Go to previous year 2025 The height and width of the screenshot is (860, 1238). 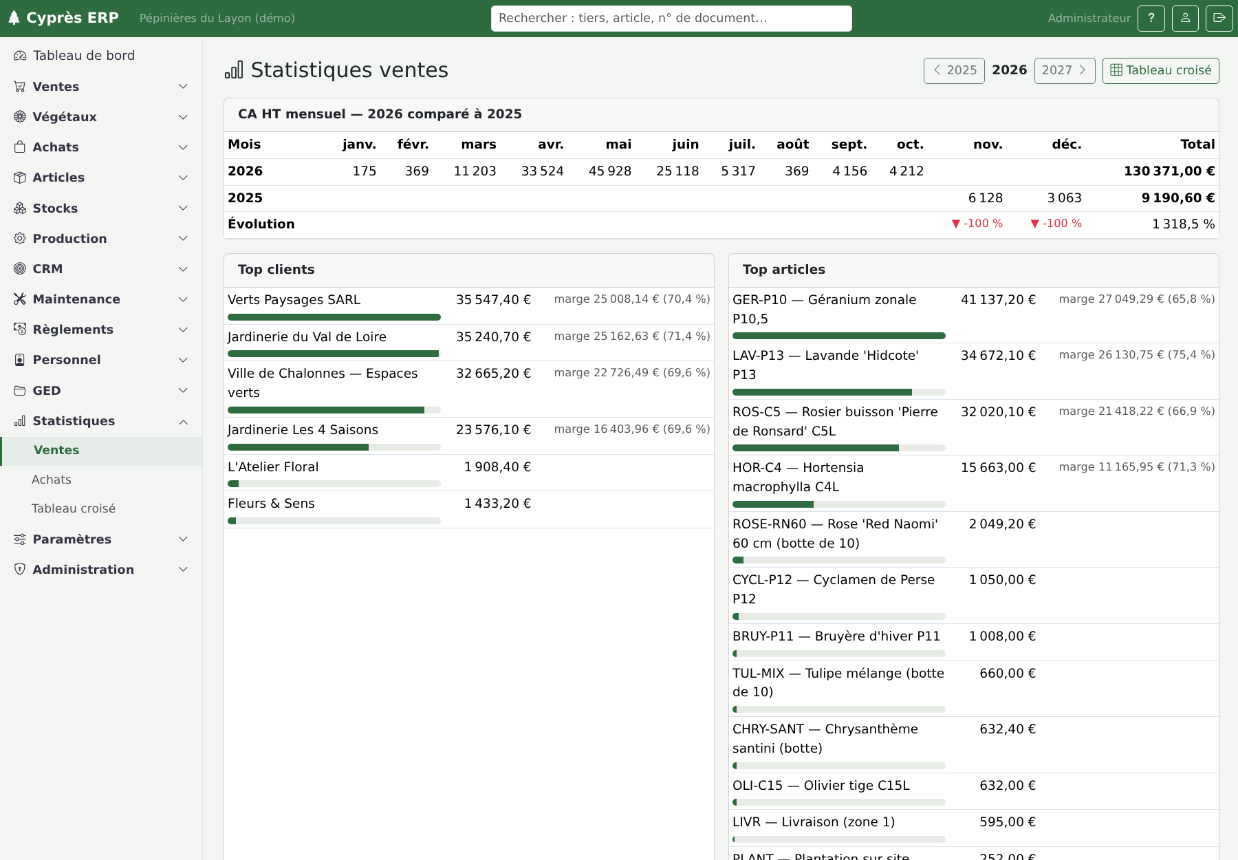(x=954, y=70)
